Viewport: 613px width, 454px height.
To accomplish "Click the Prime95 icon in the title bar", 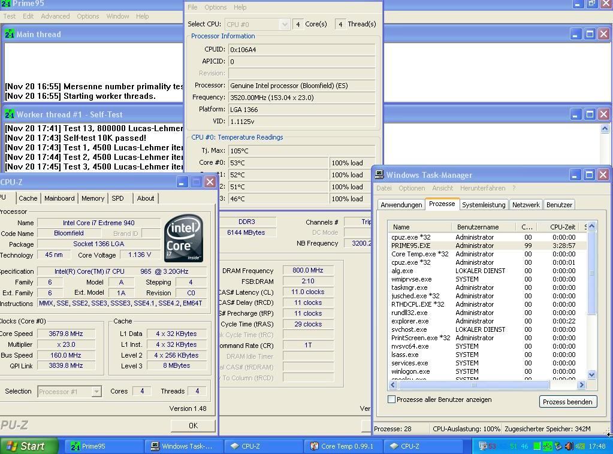I will [x=6, y=4].
